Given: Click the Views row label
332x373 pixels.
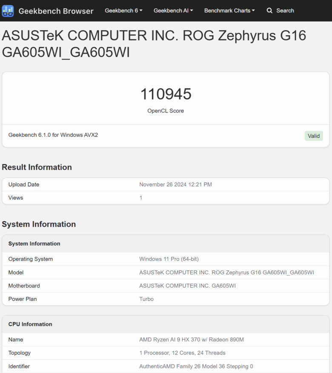Looking at the screenshot, I should 16,198.
